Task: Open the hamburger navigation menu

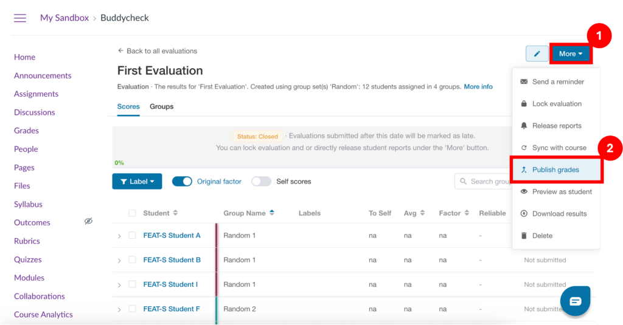Action: coord(20,18)
